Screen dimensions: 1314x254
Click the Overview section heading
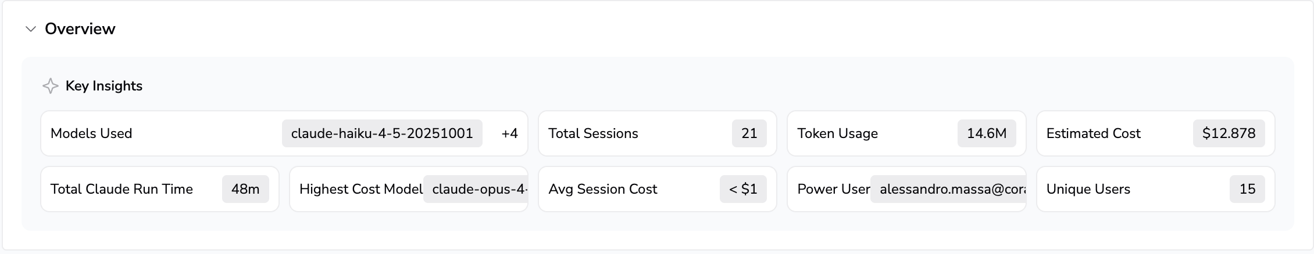click(80, 29)
